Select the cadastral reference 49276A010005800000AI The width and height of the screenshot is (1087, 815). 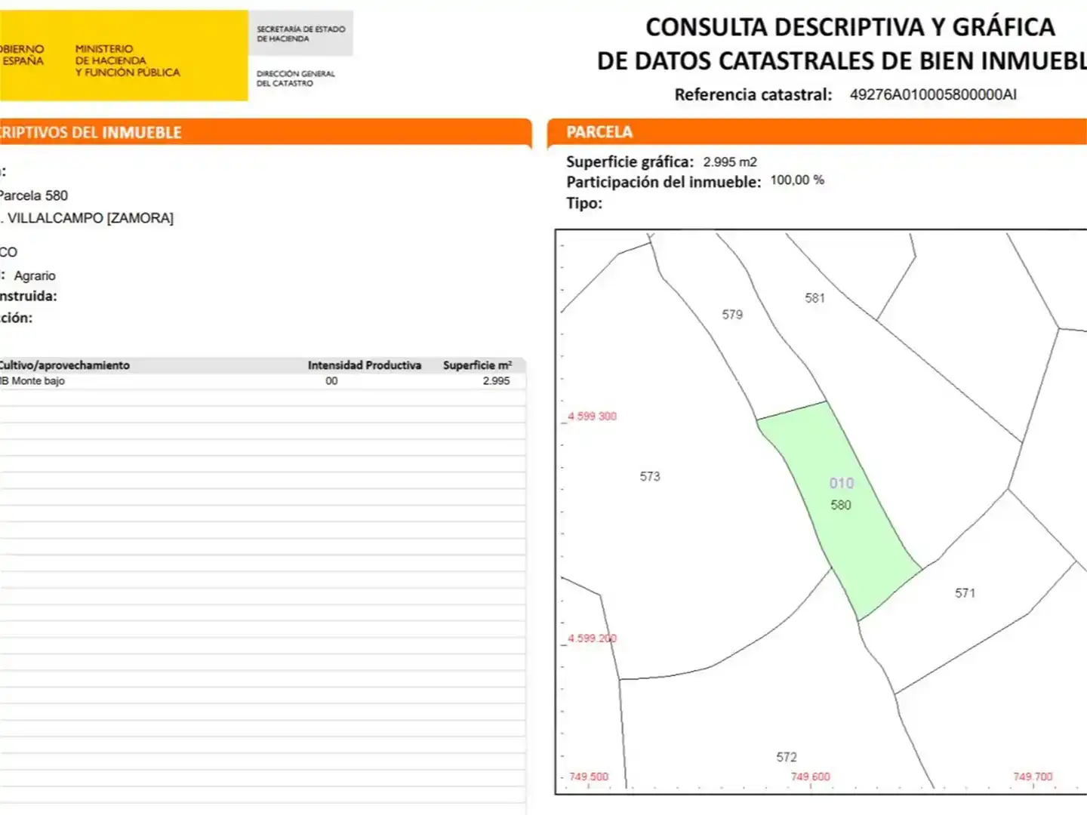pyautogui.click(x=933, y=94)
